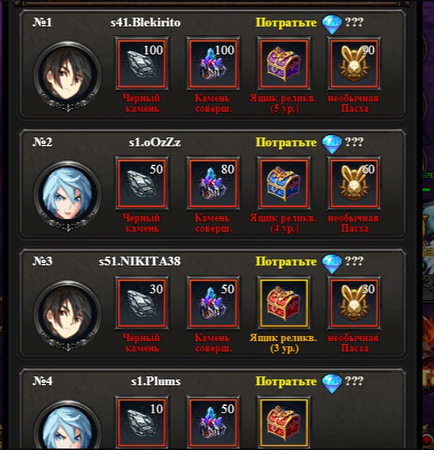The width and height of the screenshot is (434, 450).
Task: Click the s1.Plums player name
Action: pos(156,382)
